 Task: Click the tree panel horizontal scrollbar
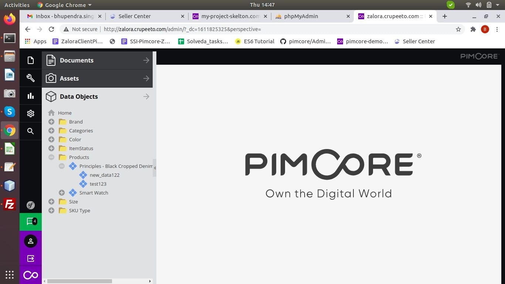tap(79, 281)
